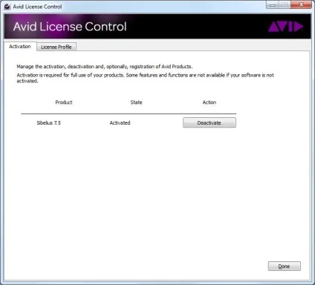The image size is (315, 285).
Task: Click the Avid License Control title bar icon
Action: point(7,7)
